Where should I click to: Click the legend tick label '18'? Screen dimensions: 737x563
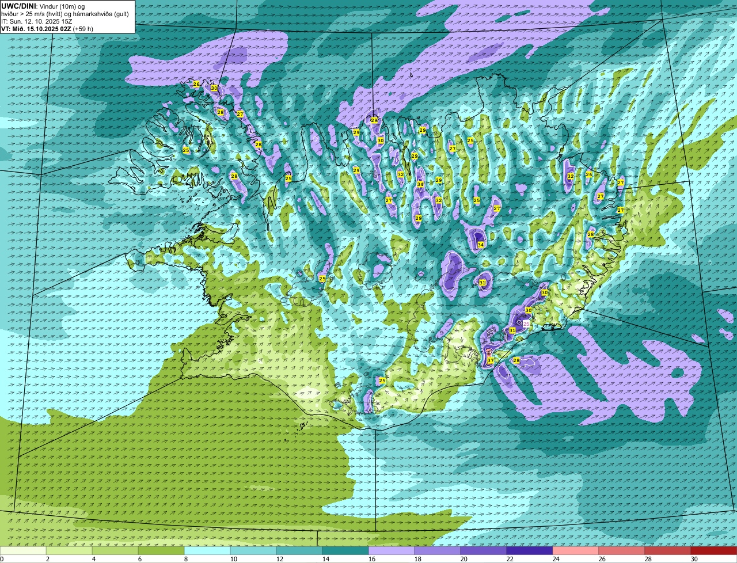point(417,559)
